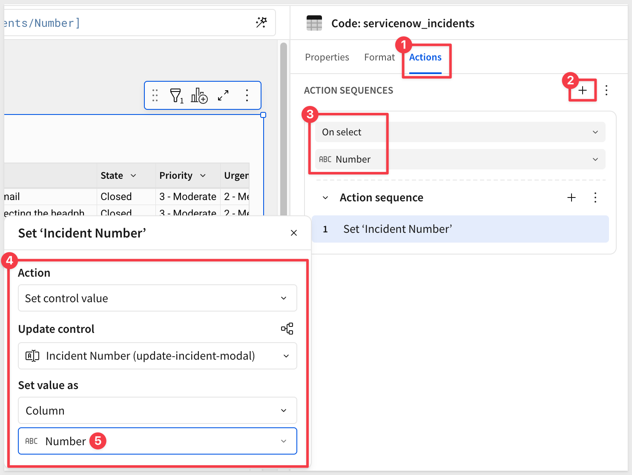
Task: Expand the table to full screen
Action: pos(223,95)
